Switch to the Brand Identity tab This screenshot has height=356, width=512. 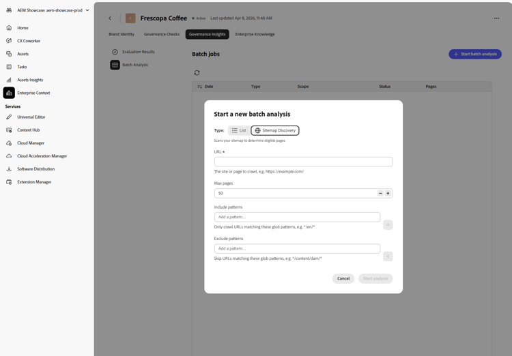[x=122, y=34]
